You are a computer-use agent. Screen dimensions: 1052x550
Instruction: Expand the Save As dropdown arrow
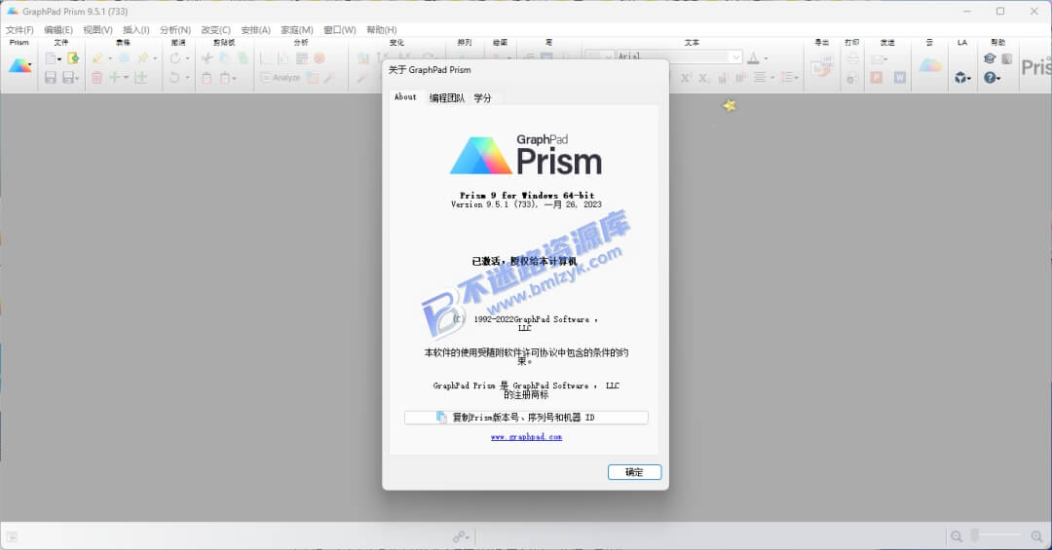pyautogui.click(x=77, y=79)
